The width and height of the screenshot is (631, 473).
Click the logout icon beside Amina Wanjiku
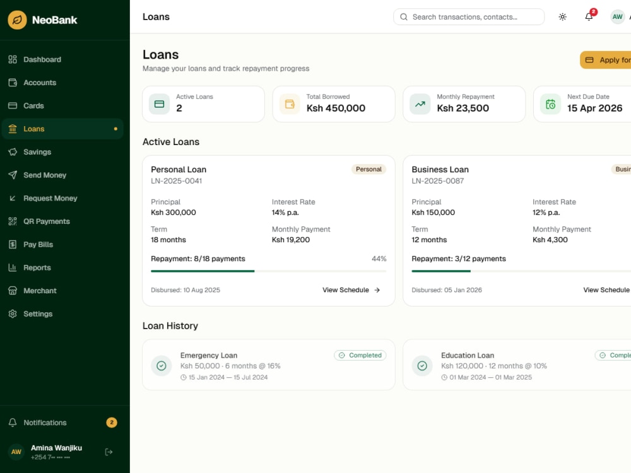point(109,452)
